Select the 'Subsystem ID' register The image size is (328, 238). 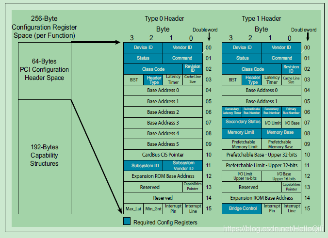tap(143, 165)
